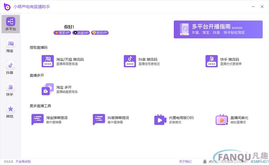Click the 小葫芦 logo icon in title bar
269x165 pixels.
coord(7,7)
